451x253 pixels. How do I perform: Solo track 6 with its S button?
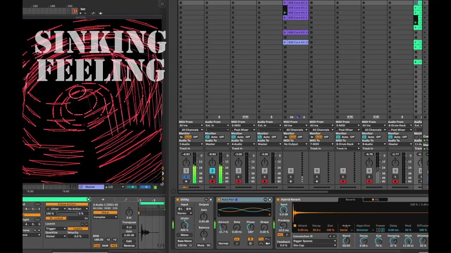coord(317,177)
